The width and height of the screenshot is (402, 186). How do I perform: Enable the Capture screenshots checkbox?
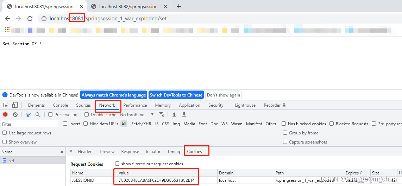285,142
